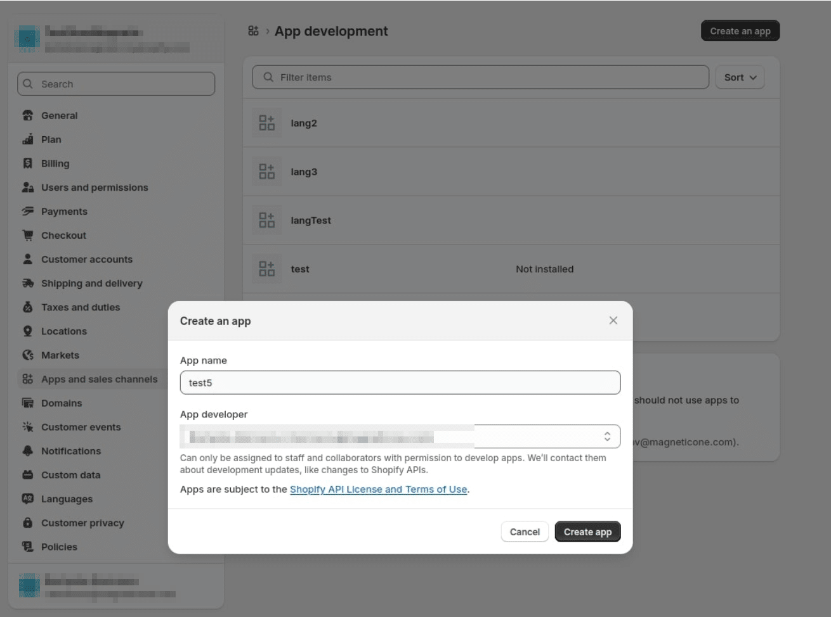Click the Shipping and delivery truck icon
The width and height of the screenshot is (831, 617).
tap(28, 283)
